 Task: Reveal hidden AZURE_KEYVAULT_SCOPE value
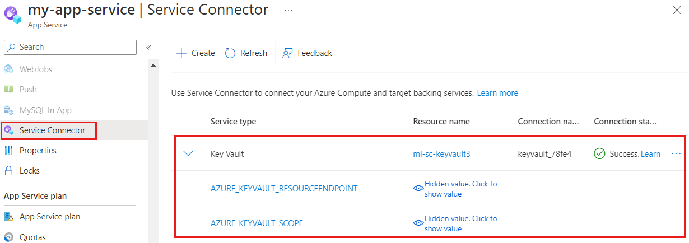[x=455, y=223]
